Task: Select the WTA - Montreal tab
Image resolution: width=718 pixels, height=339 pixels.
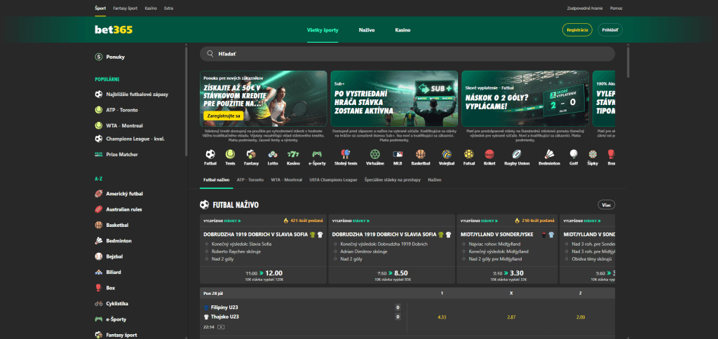Action: pos(287,180)
